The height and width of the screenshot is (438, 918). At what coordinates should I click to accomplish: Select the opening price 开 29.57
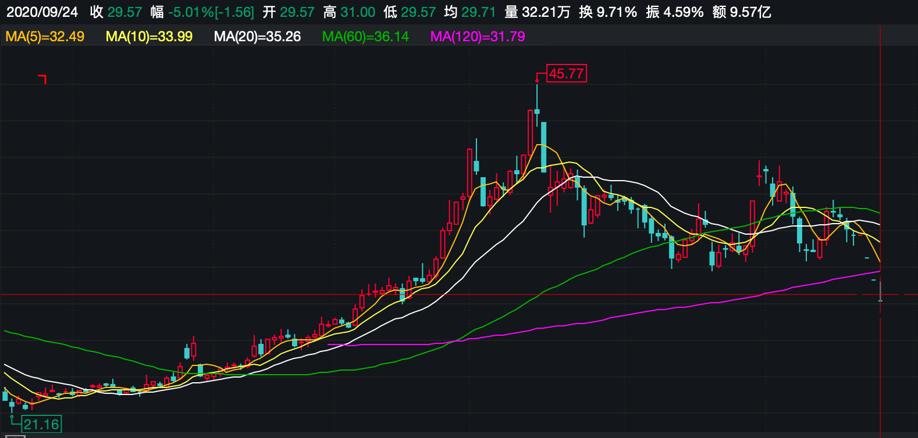click(x=288, y=12)
